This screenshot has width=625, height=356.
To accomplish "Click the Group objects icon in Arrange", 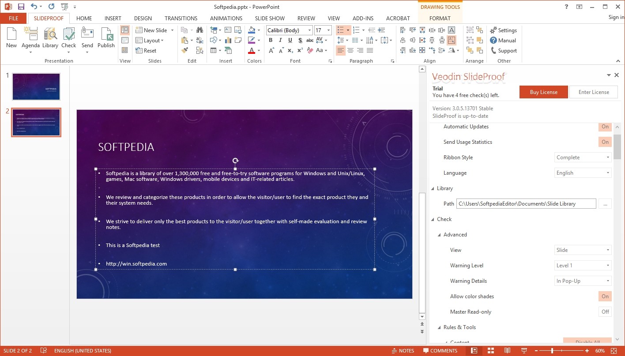I will 469,30.
